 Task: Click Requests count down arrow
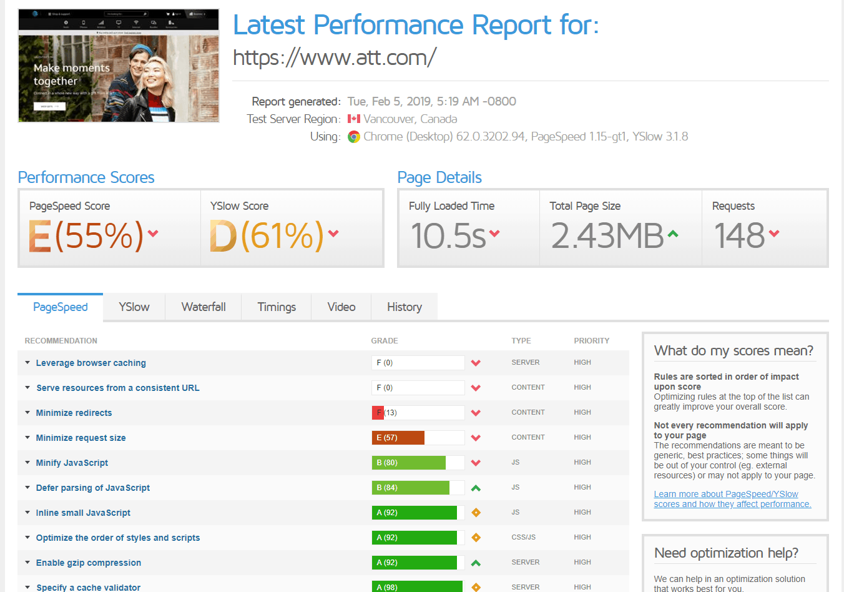coord(774,234)
